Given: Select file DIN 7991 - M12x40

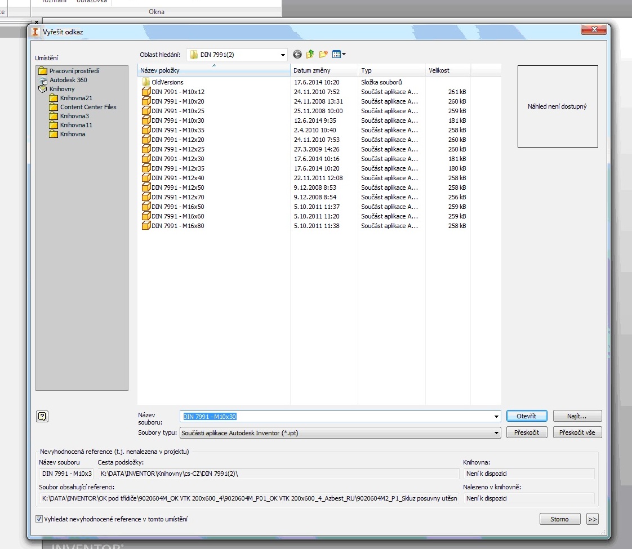Looking at the screenshot, I should point(173,178).
